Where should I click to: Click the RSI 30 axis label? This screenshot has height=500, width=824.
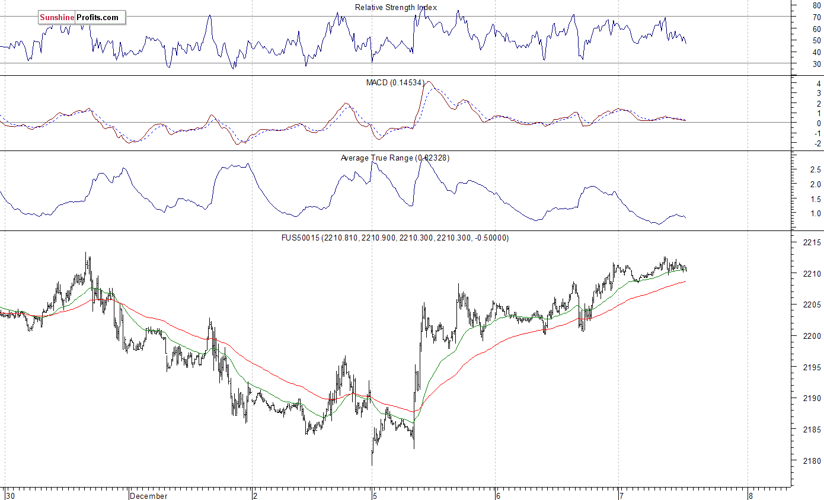[x=817, y=64]
